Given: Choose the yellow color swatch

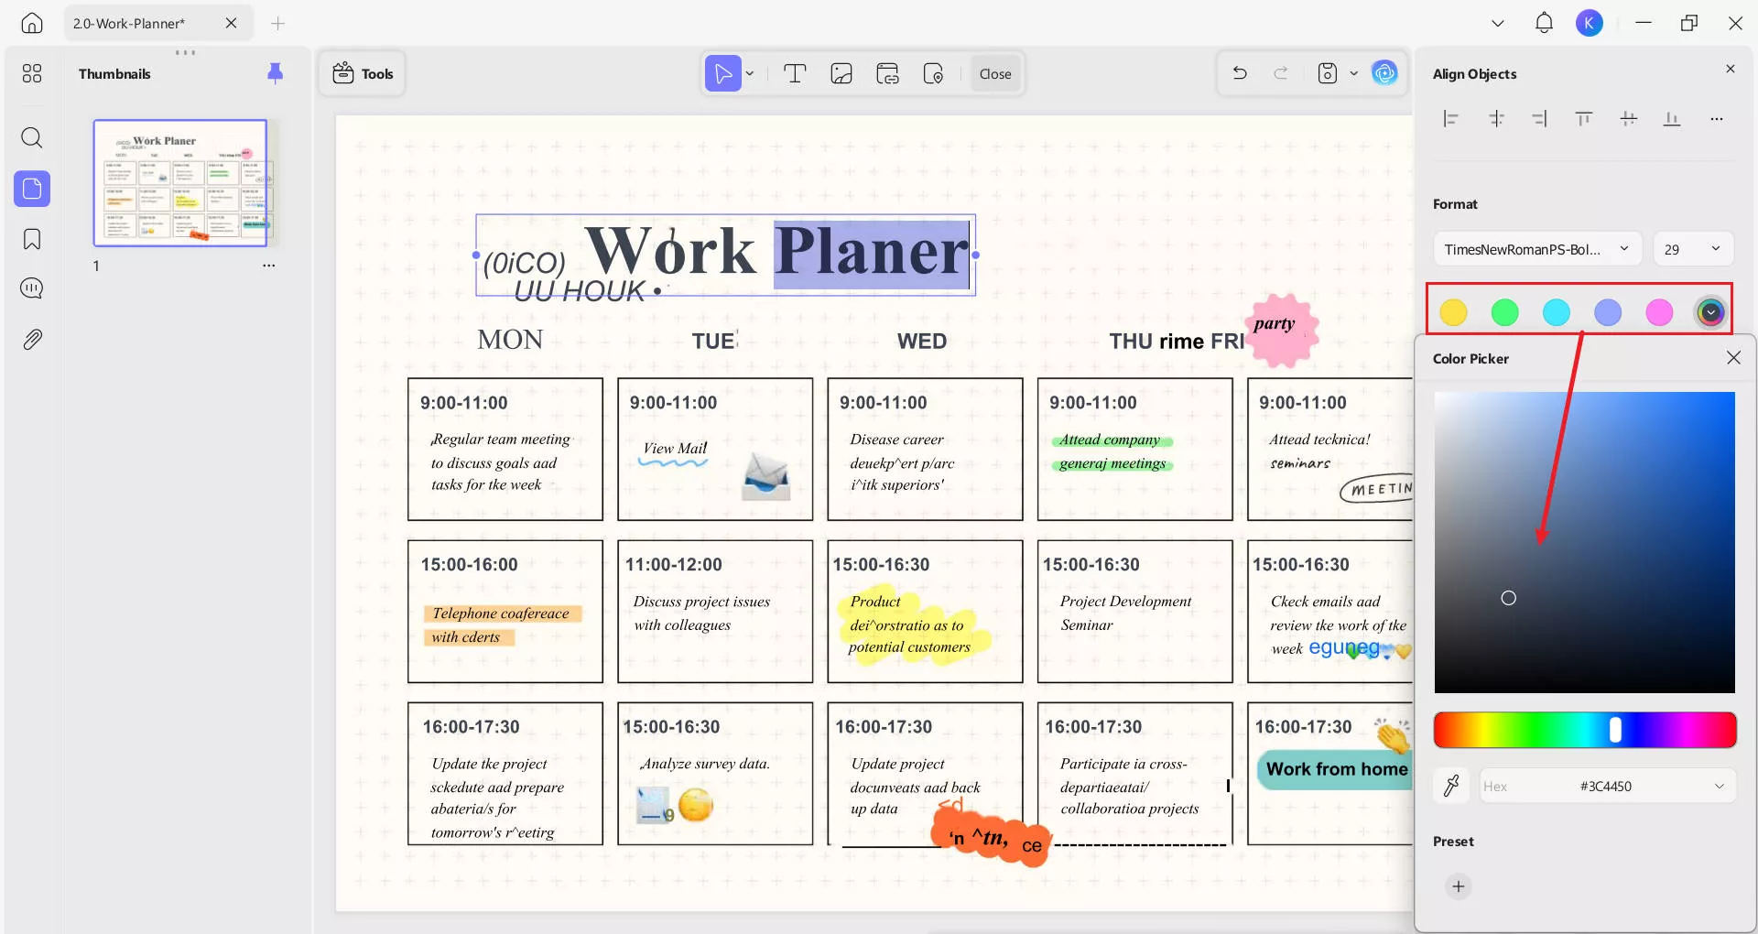Looking at the screenshot, I should pyautogui.click(x=1453, y=312).
